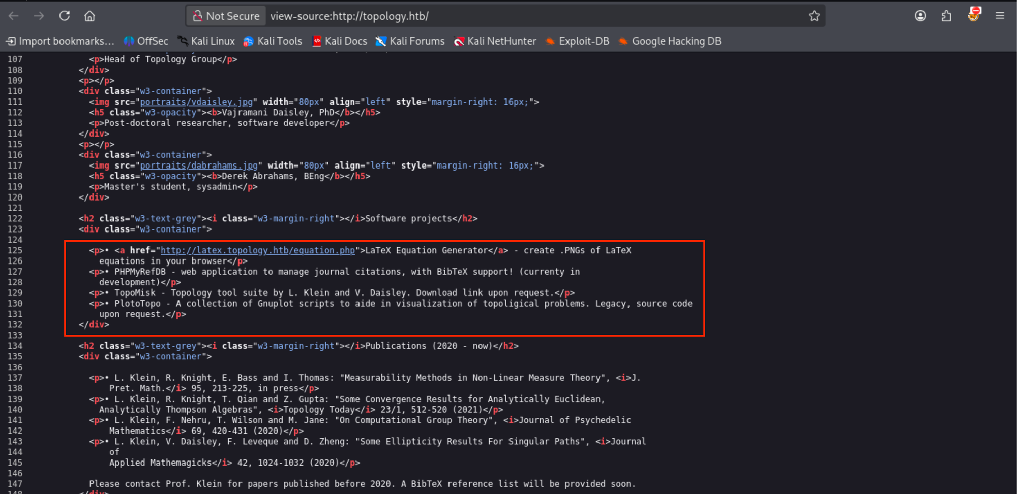1017x494 pixels.
Task: Open the portraits/dabrahams.jpg source link
Action: point(198,166)
